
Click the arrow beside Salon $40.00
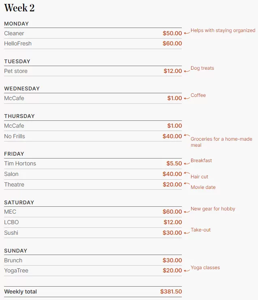187,173
